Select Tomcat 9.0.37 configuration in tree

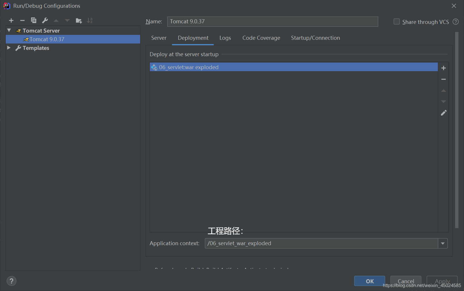(73, 39)
